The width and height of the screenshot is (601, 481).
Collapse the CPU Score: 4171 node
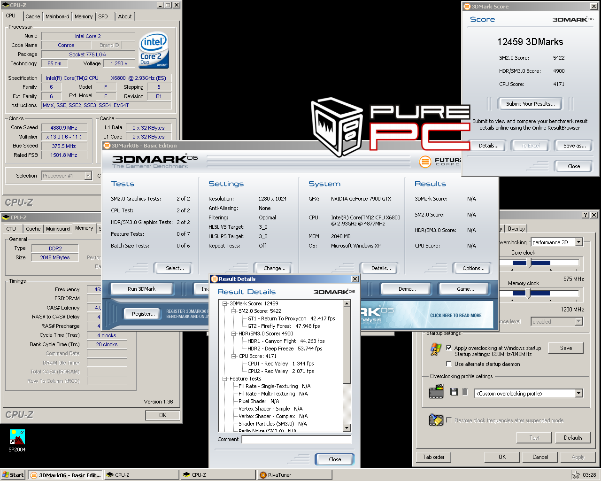(234, 356)
